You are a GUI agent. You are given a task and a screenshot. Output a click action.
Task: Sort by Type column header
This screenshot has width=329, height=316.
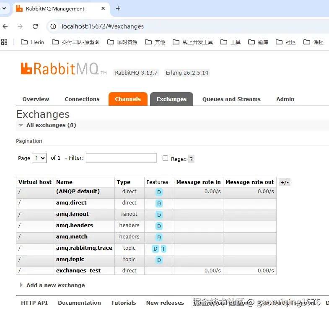point(124,182)
